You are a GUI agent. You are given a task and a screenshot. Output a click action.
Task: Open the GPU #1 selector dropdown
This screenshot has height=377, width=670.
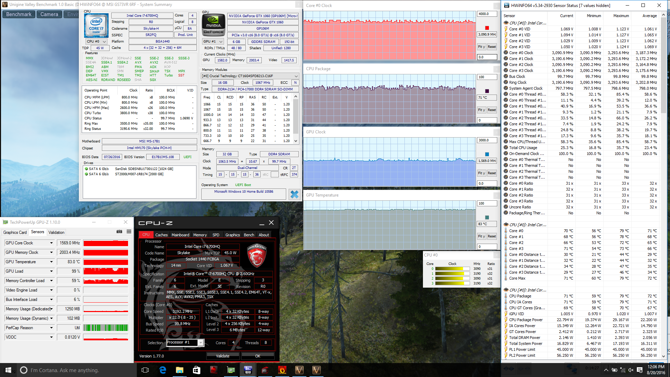213,42
